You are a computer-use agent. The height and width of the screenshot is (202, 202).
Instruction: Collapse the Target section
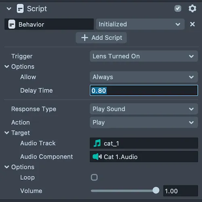(7, 133)
